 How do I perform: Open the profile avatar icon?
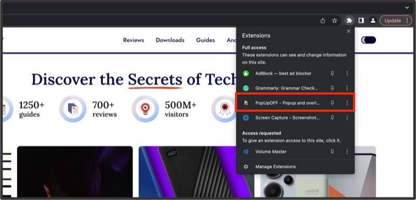tap(373, 20)
